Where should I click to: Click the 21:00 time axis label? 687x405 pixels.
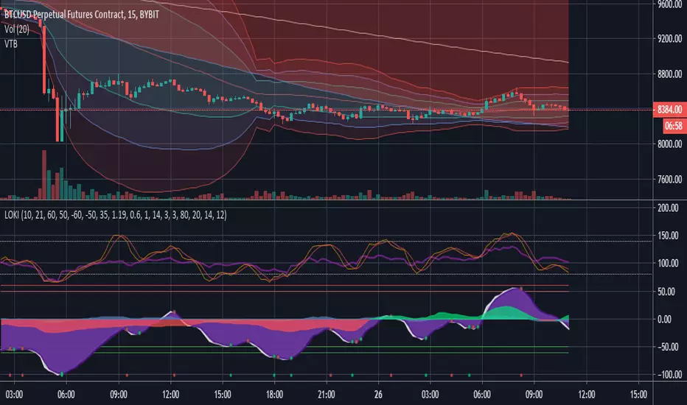(327, 395)
